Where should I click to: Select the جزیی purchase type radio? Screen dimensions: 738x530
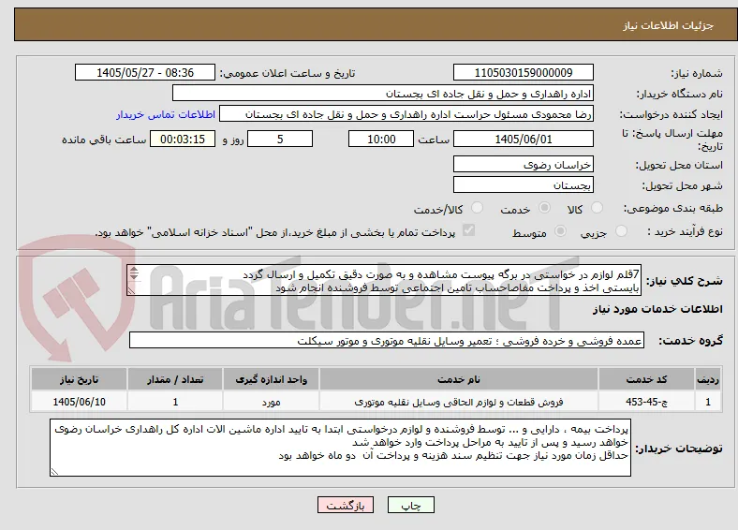pyautogui.click(x=621, y=230)
